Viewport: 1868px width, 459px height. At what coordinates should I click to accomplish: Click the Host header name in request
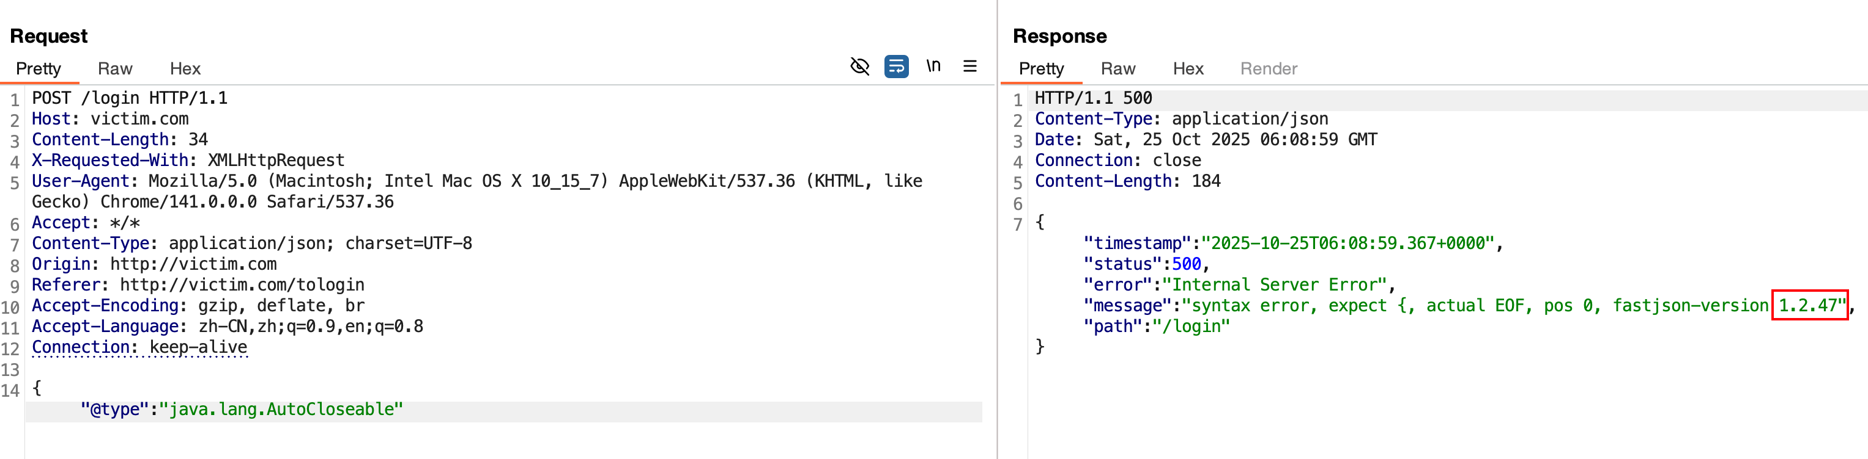tap(51, 120)
